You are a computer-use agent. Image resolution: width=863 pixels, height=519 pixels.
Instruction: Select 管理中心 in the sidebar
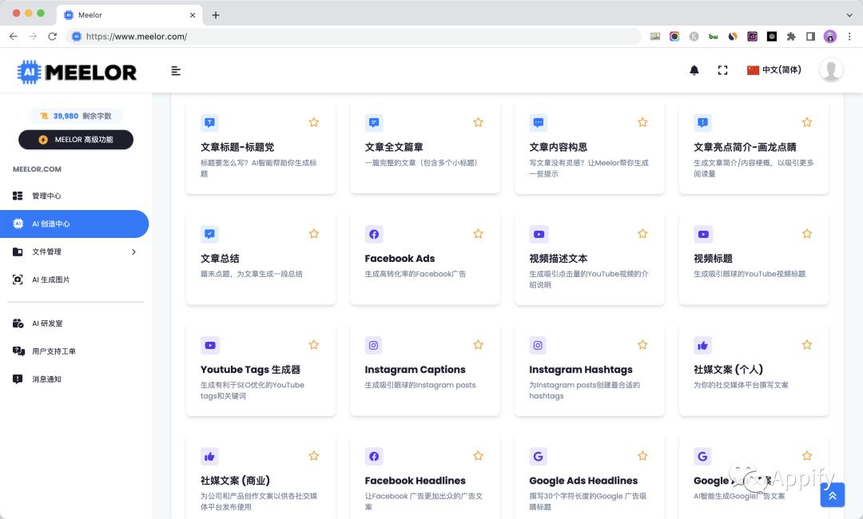pos(46,196)
